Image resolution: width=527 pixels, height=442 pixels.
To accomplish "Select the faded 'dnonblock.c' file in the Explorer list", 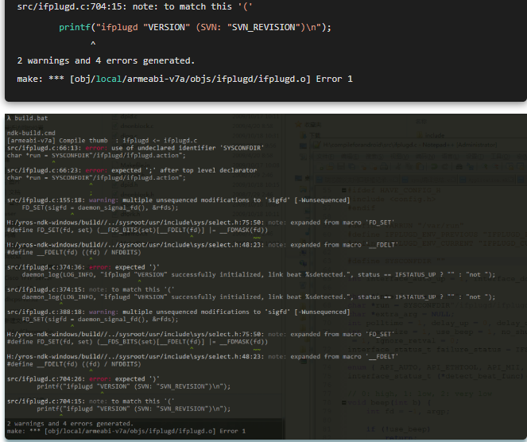I will (x=133, y=126).
